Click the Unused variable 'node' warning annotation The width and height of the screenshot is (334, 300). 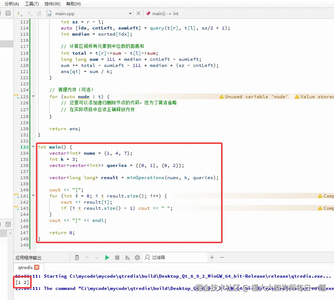tap(254, 97)
